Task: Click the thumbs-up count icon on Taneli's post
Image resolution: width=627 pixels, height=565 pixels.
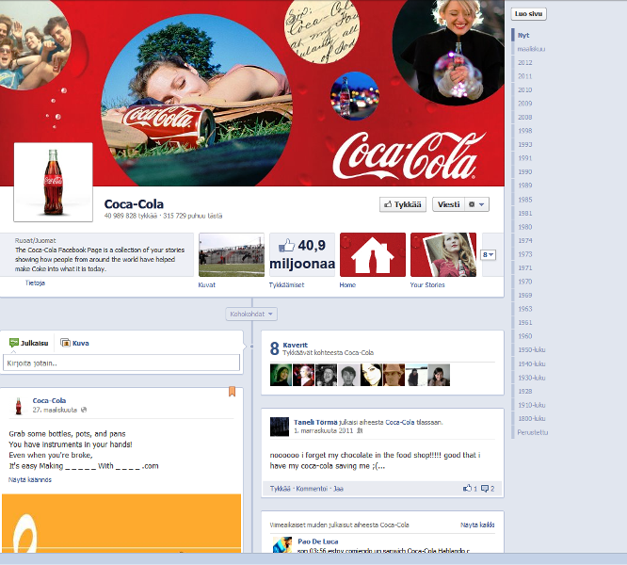Action: click(x=470, y=488)
